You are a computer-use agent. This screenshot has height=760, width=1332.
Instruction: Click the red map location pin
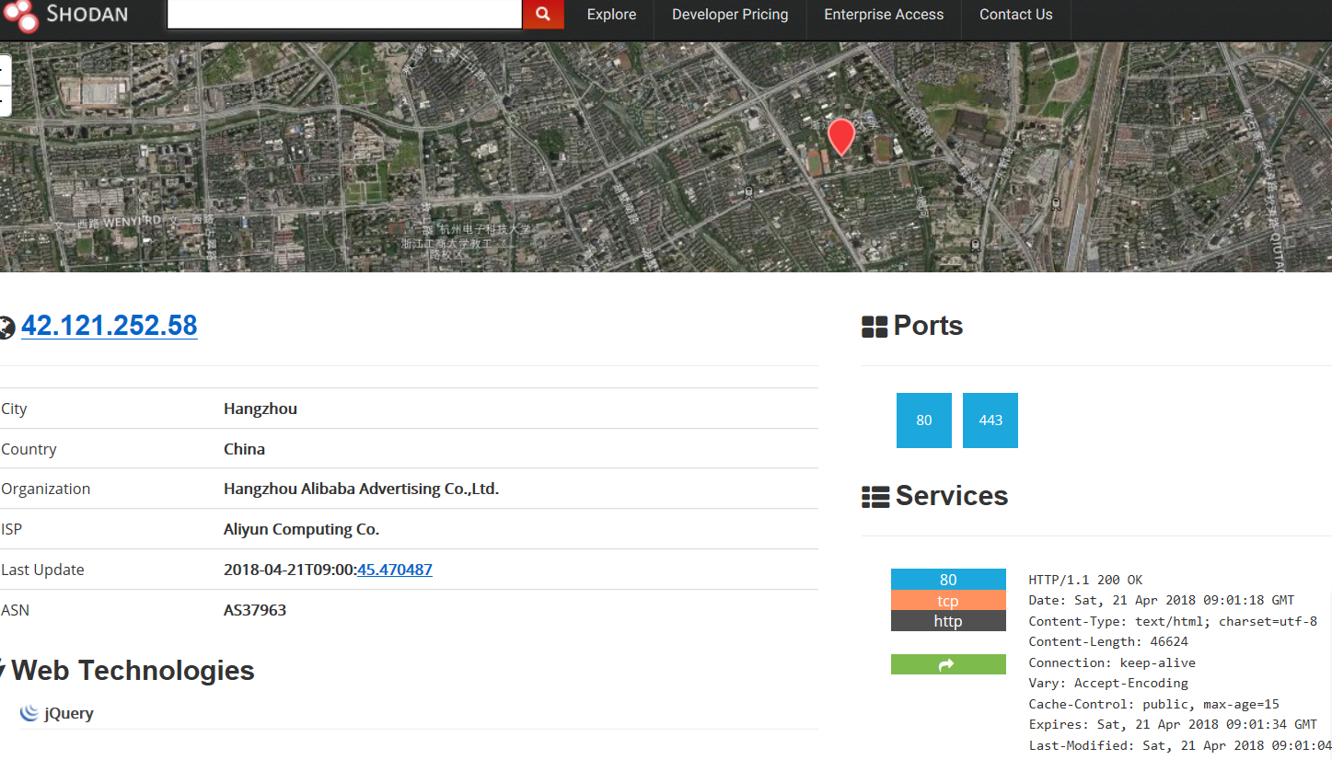coord(841,137)
